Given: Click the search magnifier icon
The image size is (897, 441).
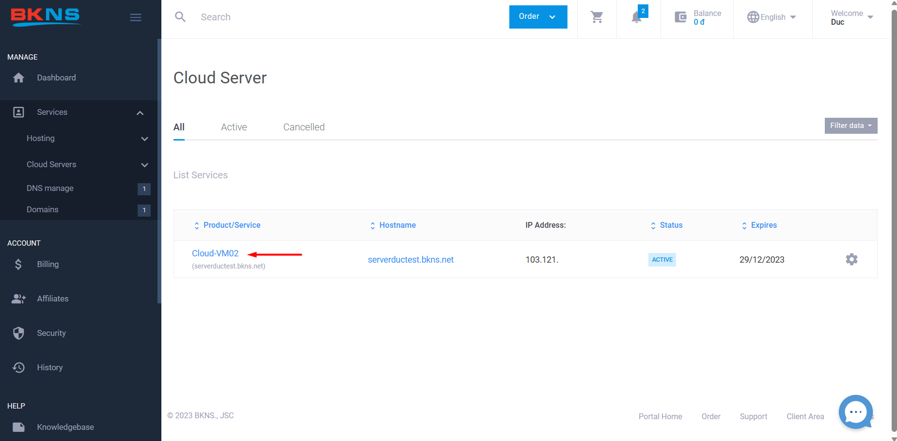Looking at the screenshot, I should 180,17.
